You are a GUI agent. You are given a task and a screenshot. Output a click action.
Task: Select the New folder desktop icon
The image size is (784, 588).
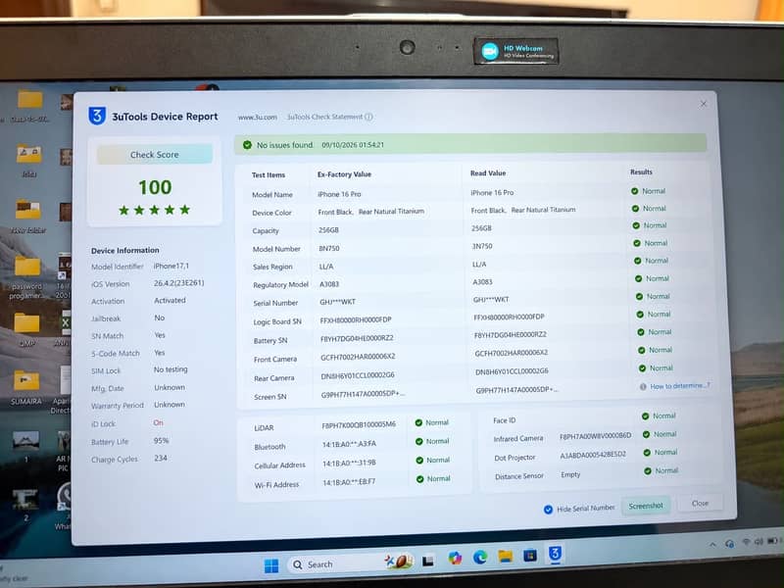click(28, 216)
